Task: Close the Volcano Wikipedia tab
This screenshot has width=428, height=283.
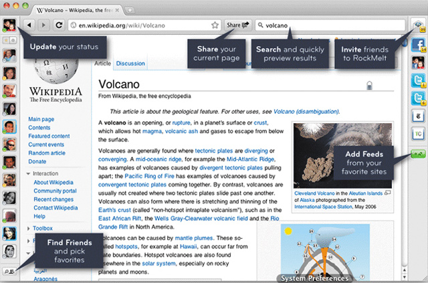Action: 117,10
